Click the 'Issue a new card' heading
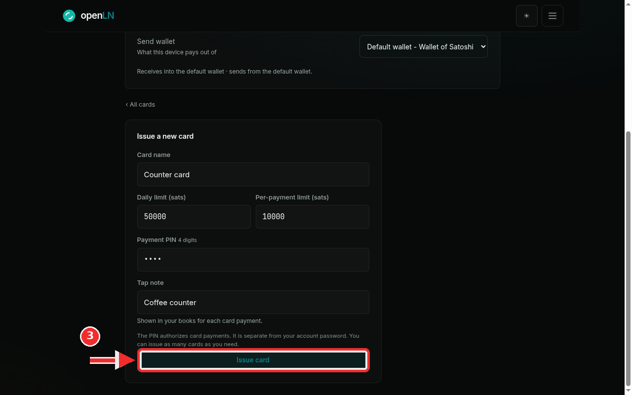Viewport: 632px width, 395px height. [165, 136]
